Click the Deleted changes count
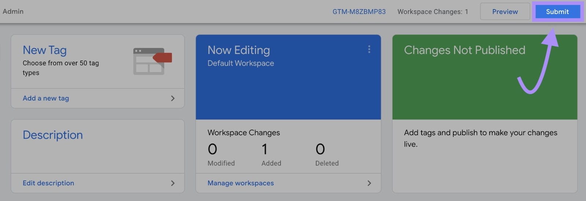The image size is (586, 201). [x=320, y=149]
